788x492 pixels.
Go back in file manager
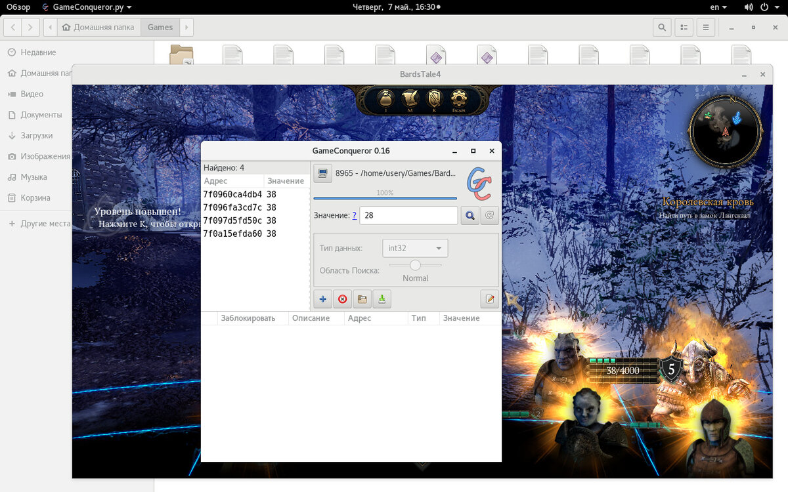click(x=13, y=28)
